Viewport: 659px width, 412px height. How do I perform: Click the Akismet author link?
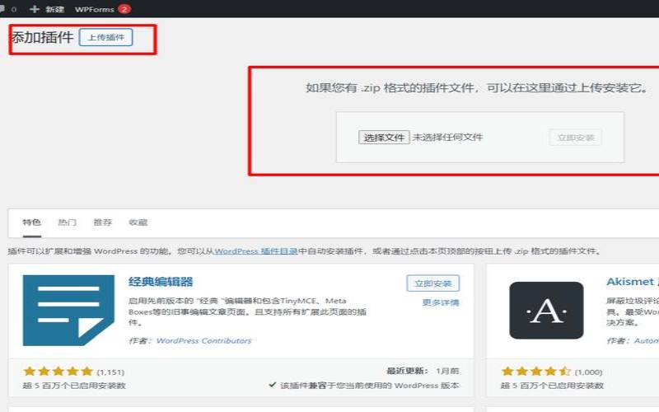click(647, 340)
